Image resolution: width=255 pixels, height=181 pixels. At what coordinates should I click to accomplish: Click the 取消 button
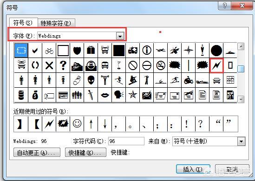[x=232, y=169]
